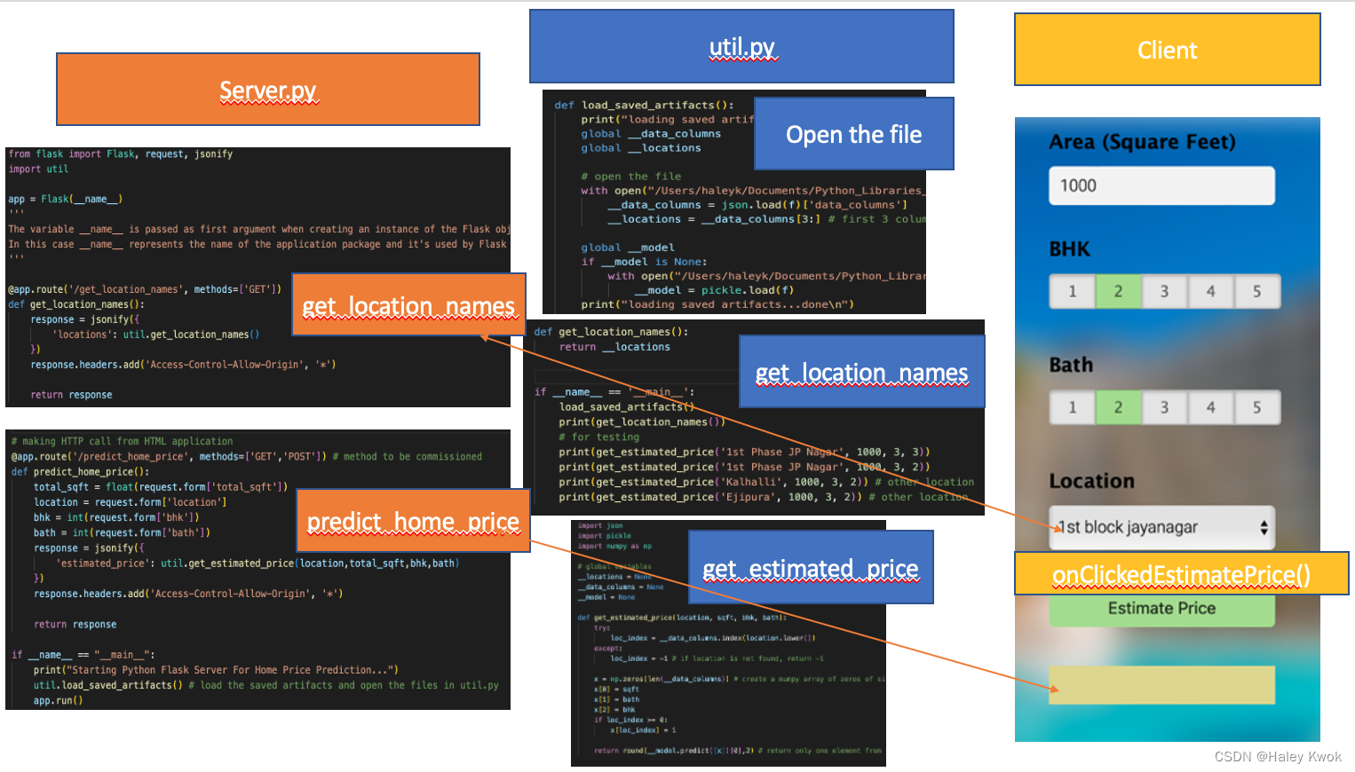Screen dimensions: 1355x772
Task: Select Bath option 3
Action: point(1164,407)
